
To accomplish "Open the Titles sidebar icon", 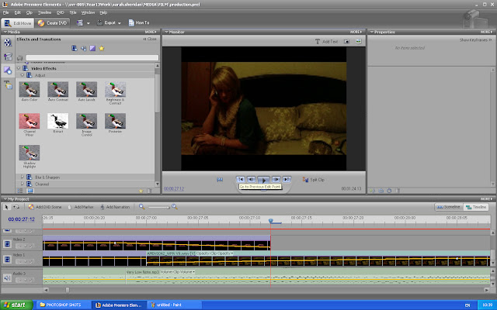I will click(x=8, y=84).
